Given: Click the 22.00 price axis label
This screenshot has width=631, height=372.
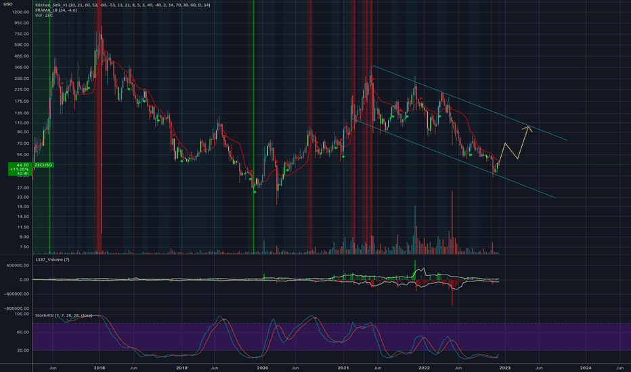Looking at the screenshot, I should pos(23,197).
